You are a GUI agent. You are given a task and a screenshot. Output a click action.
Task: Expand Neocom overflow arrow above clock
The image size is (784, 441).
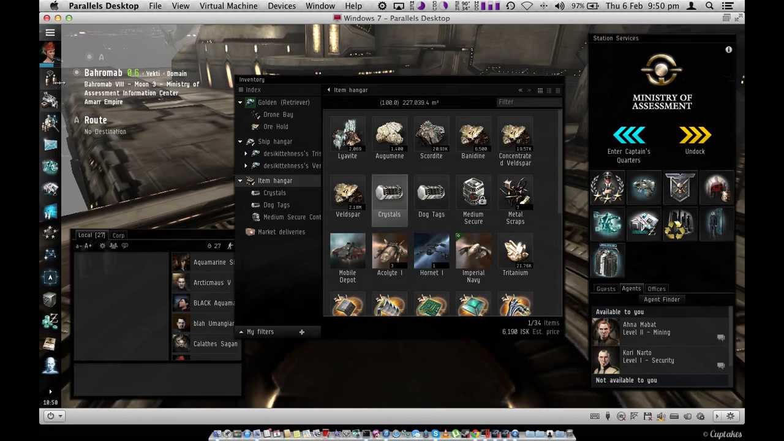[50, 391]
